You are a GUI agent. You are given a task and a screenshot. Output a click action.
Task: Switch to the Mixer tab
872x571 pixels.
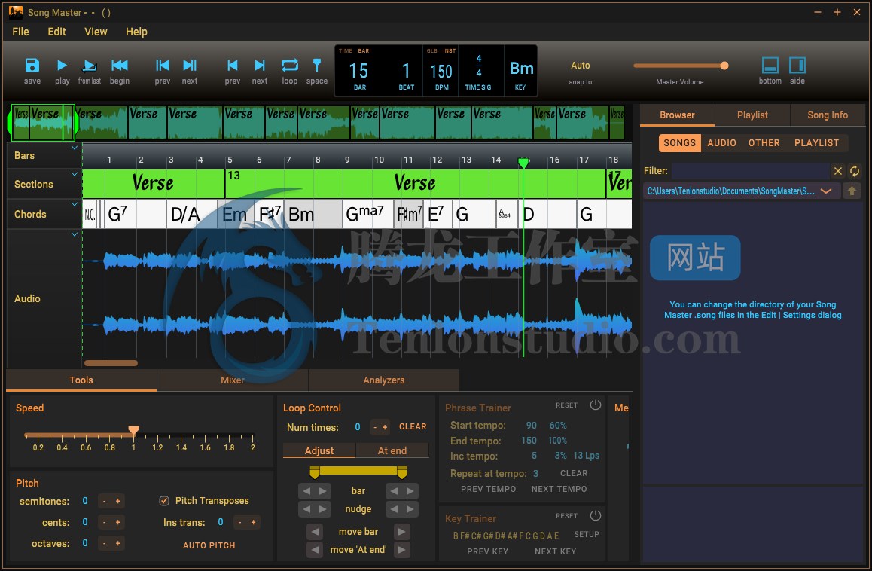[x=233, y=380]
